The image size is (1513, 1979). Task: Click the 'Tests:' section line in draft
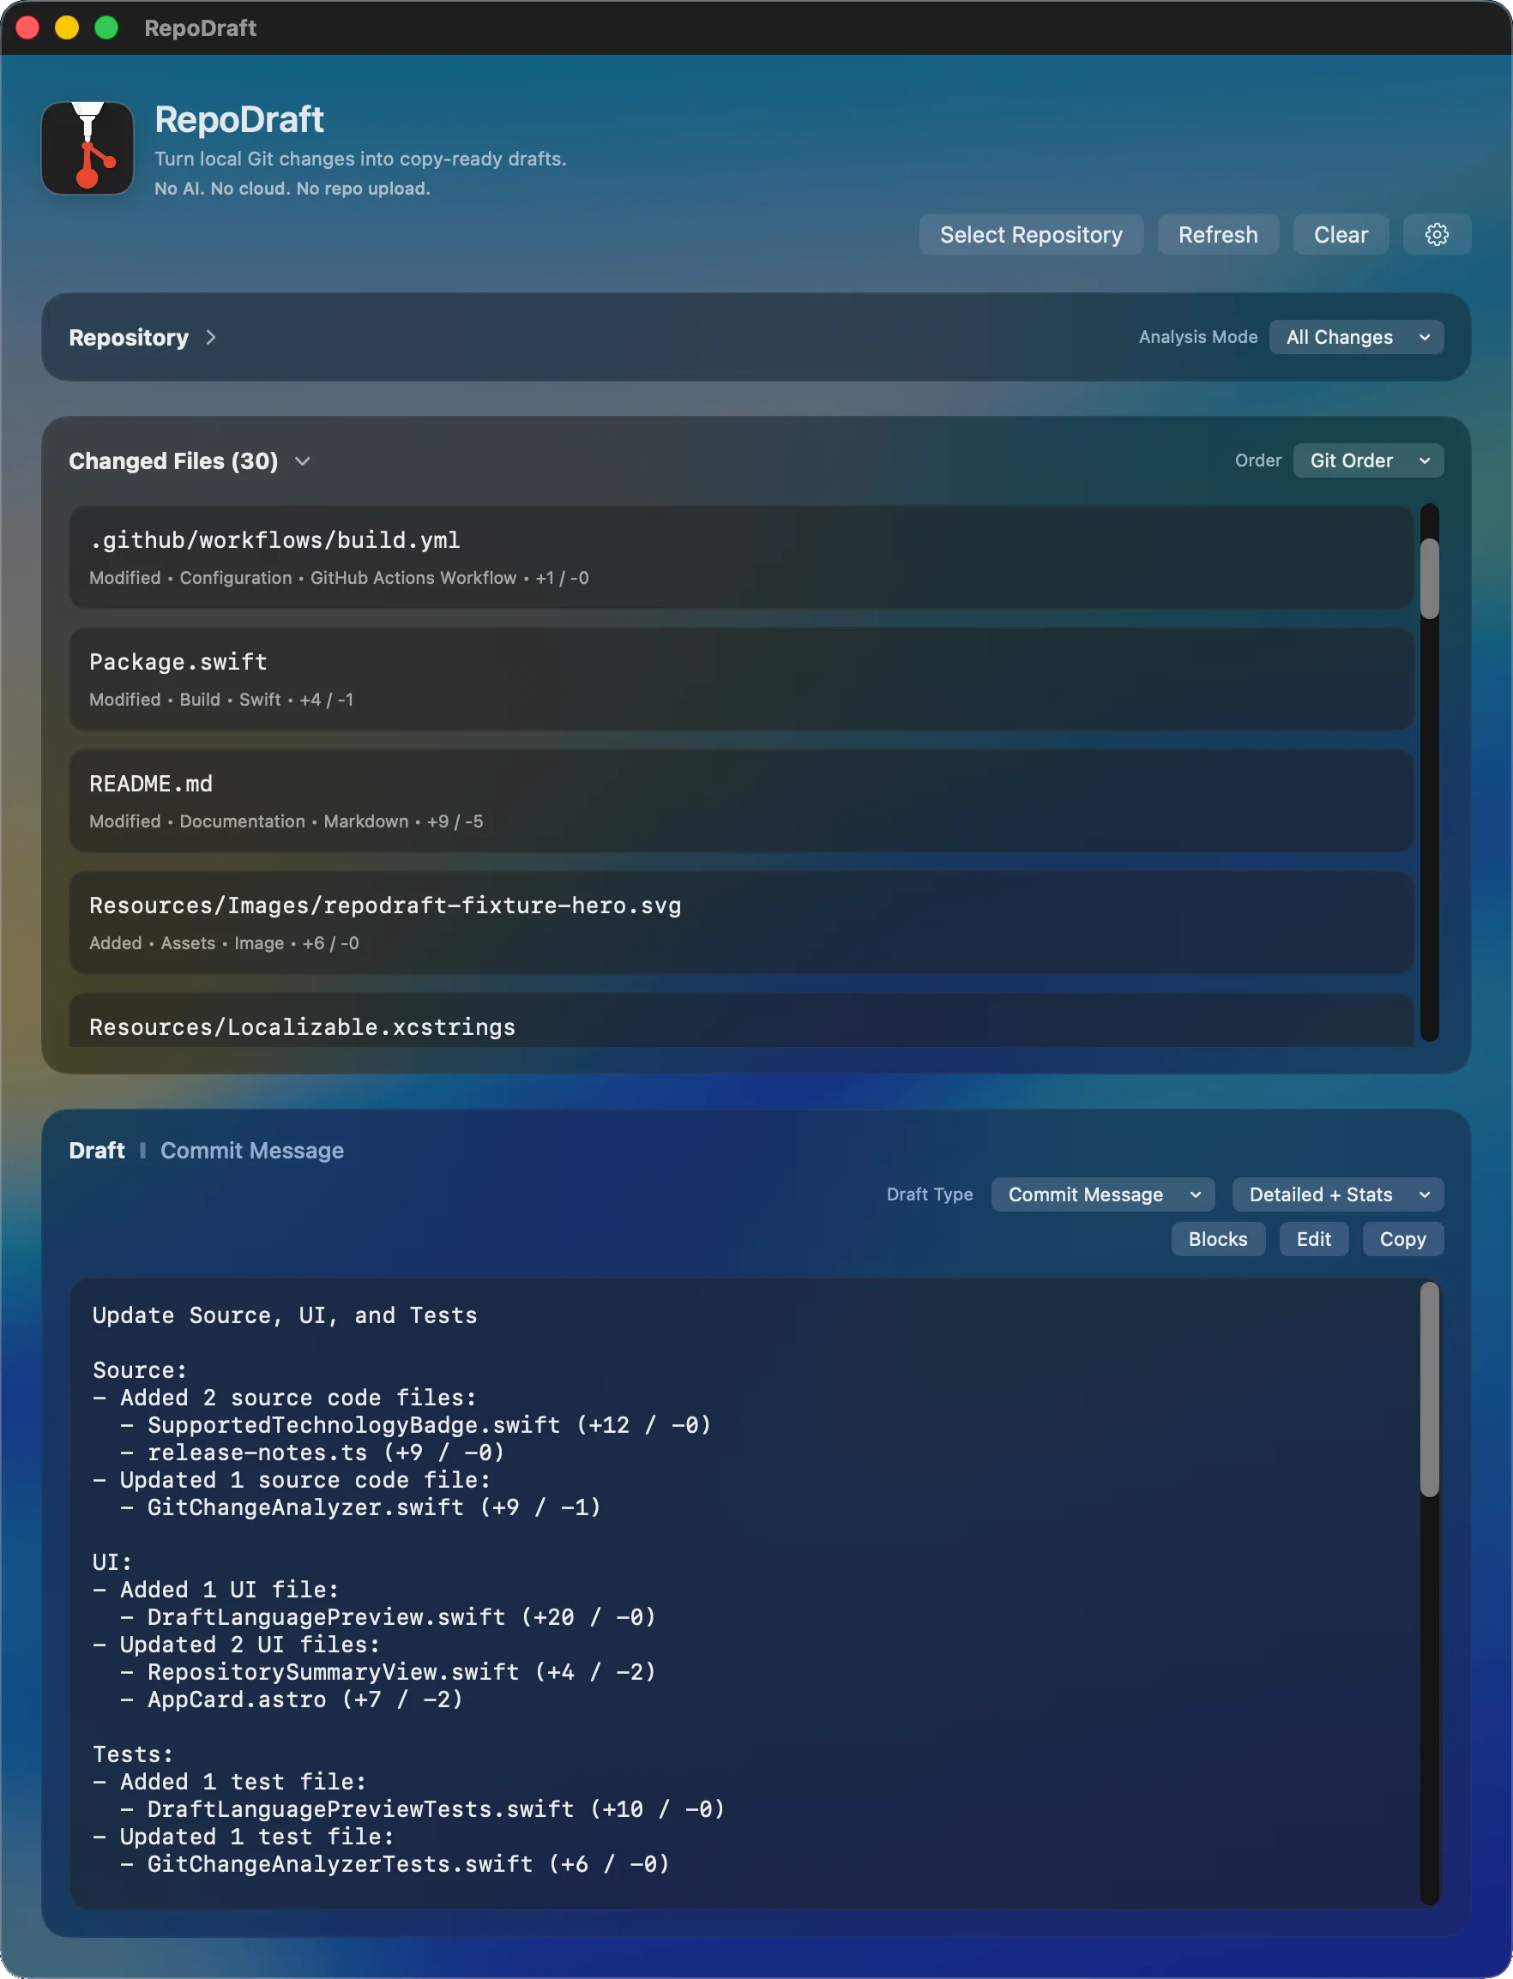point(132,1755)
